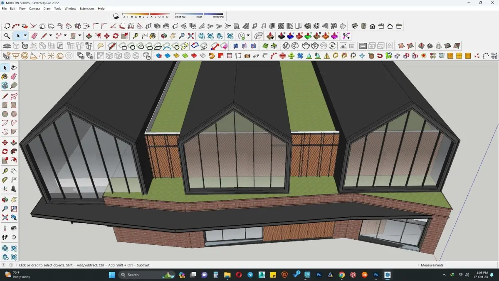
Task: Open the Help menu
Action: [101, 8]
